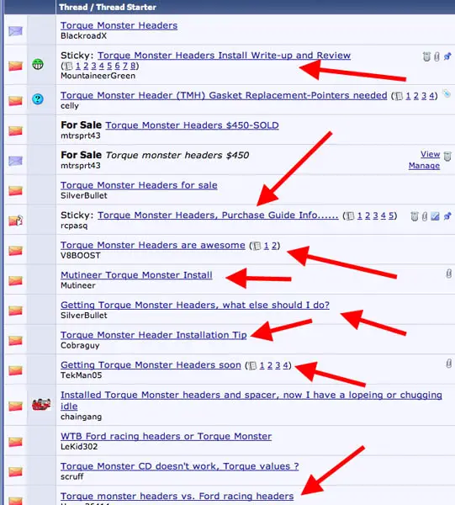Go to page 5 of Purchase Guide thread
Image resolution: width=455 pixels, height=505 pixels.
(391, 215)
